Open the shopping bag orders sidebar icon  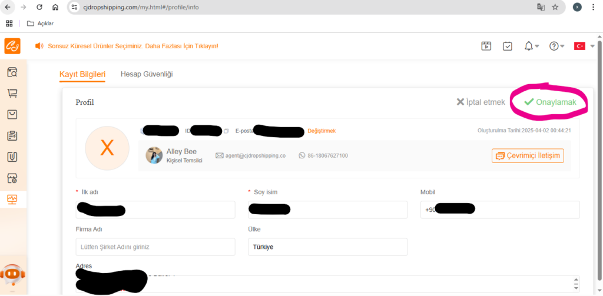coord(12,114)
